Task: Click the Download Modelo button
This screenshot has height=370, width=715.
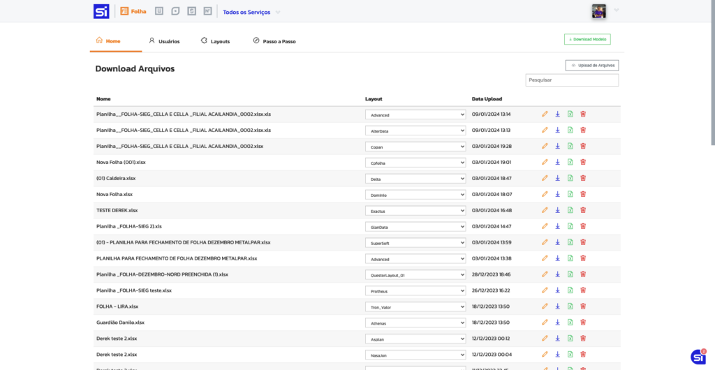Action: click(x=587, y=40)
